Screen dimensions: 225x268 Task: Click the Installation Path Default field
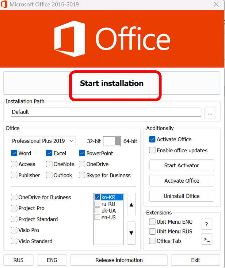[x=106, y=112]
